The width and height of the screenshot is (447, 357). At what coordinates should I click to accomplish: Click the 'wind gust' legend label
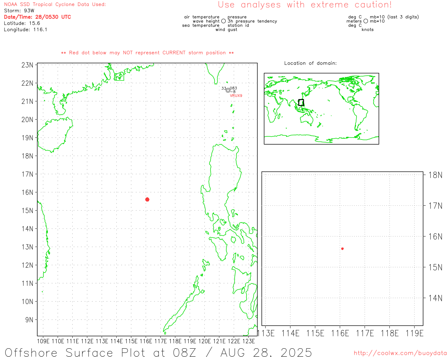coord(226,30)
